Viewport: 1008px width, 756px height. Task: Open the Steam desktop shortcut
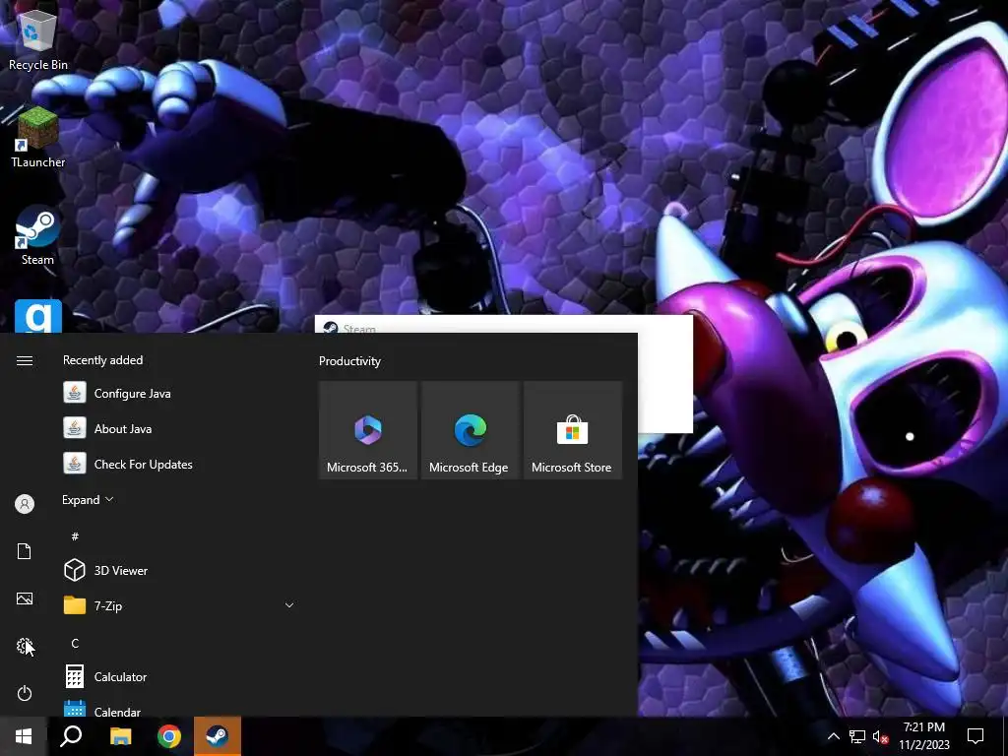[37, 235]
